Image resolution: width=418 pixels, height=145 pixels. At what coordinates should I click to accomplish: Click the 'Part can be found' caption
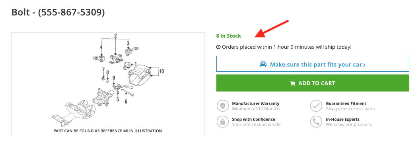108,131
